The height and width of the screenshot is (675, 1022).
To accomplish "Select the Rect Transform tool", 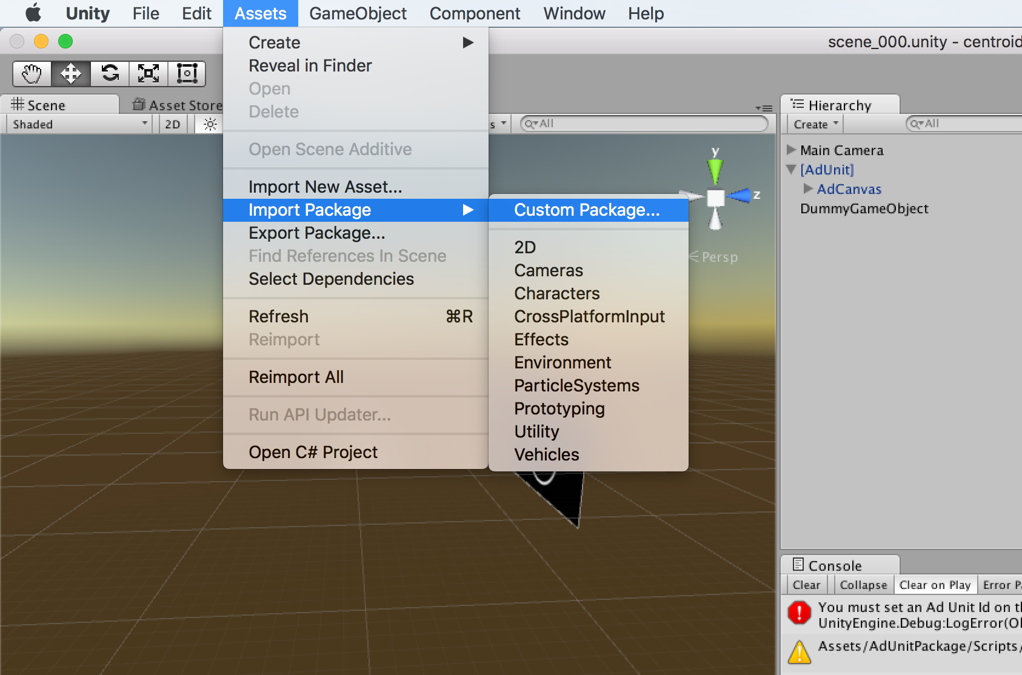I will [187, 74].
